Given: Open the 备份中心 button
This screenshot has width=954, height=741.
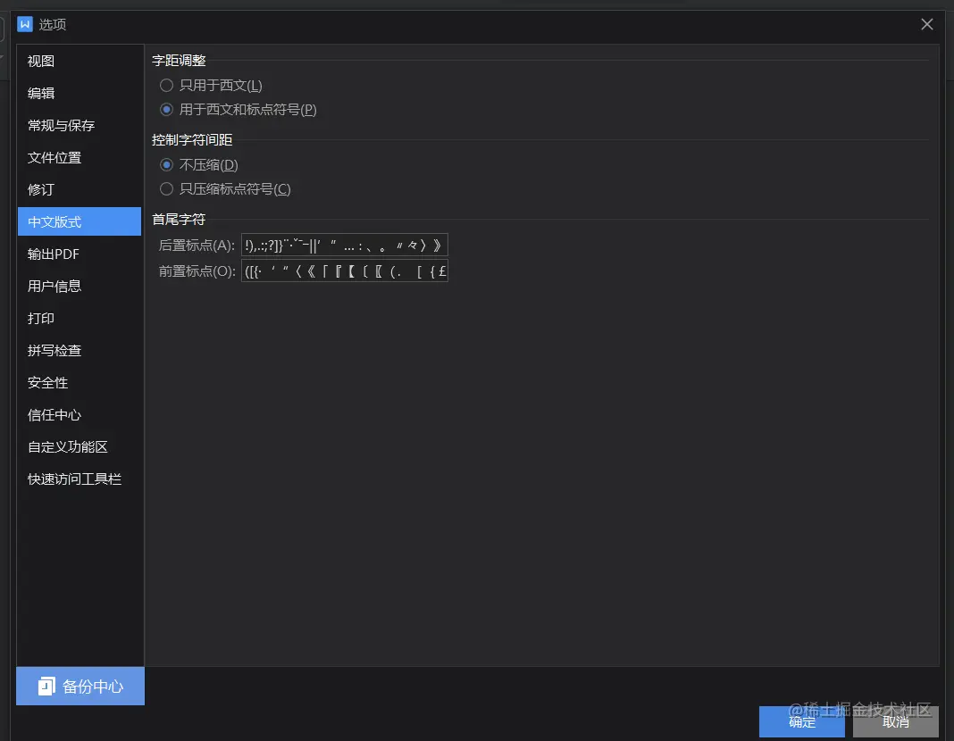Looking at the screenshot, I should point(80,687).
